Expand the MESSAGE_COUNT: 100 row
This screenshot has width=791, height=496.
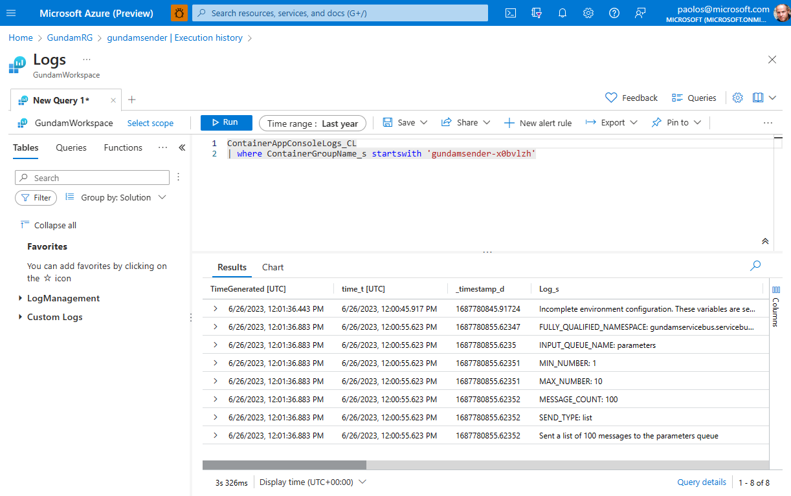pos(216,400)
